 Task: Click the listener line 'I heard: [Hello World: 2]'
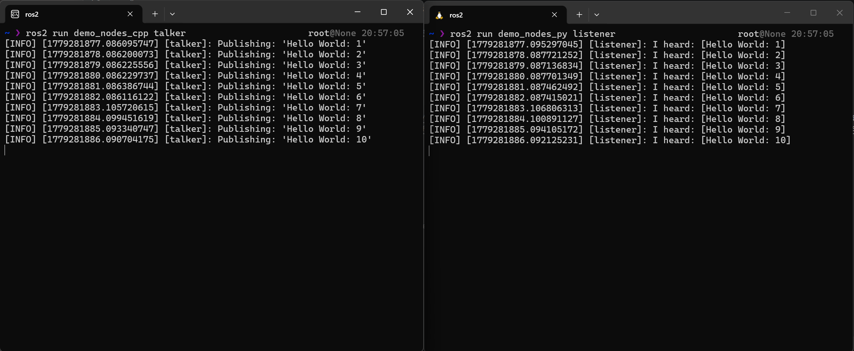pos(607,55)
